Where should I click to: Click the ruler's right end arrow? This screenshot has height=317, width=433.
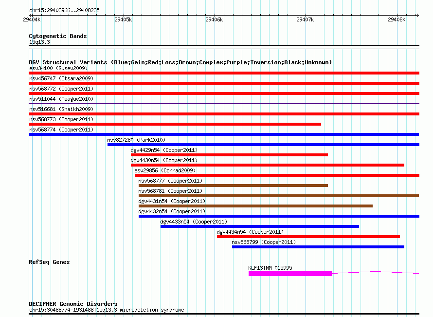tap(417, 16)
